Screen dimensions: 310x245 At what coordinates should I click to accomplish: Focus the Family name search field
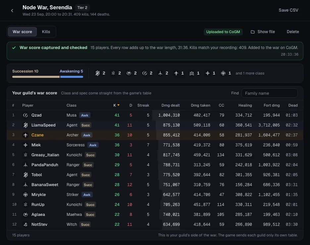(270, 93)
